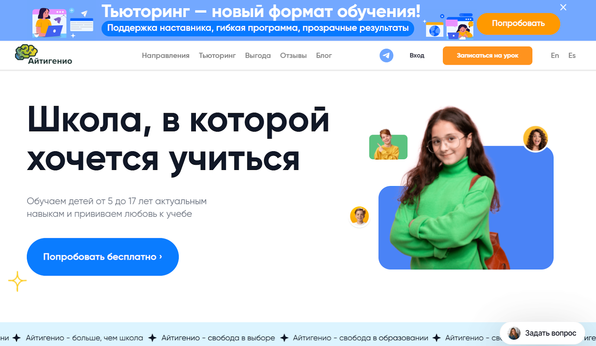Click the Вход login link

[x=417, y=55]
